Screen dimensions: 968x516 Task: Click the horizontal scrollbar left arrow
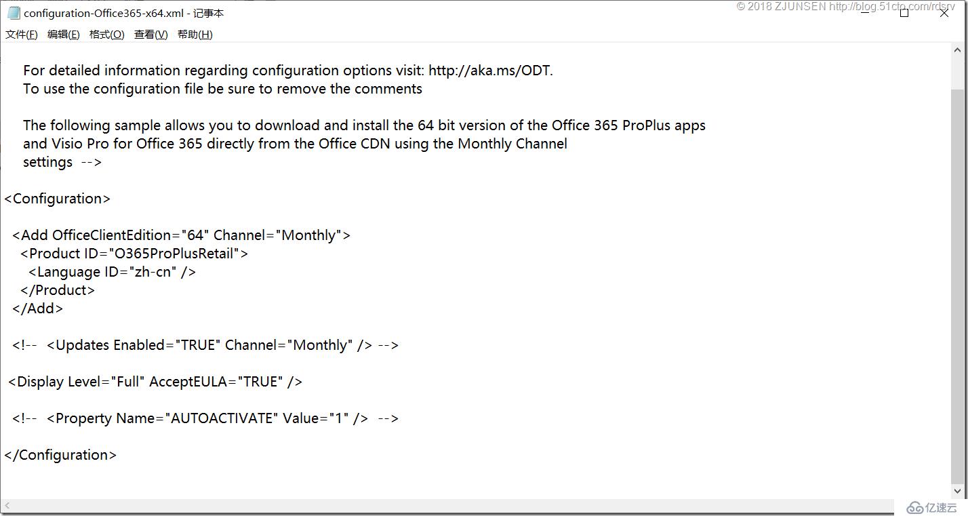(x=7, y=507)
